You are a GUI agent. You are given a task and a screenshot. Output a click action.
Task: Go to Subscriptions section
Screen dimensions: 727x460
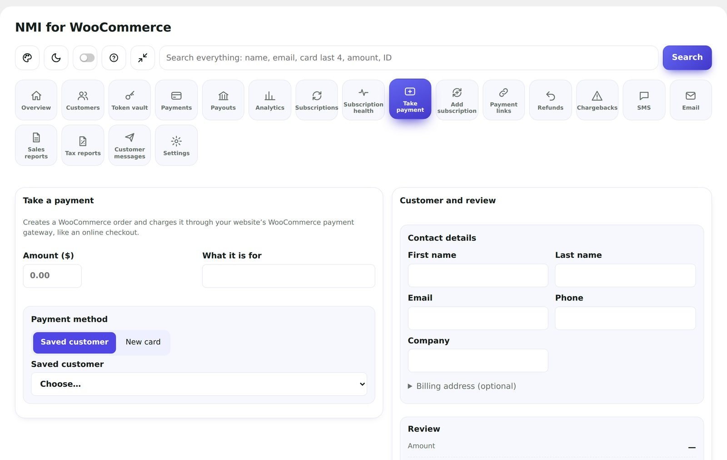coord(317,100)
